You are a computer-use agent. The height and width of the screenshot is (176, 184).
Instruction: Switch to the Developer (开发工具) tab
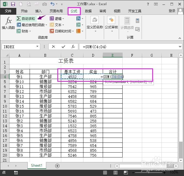[135, 11]
